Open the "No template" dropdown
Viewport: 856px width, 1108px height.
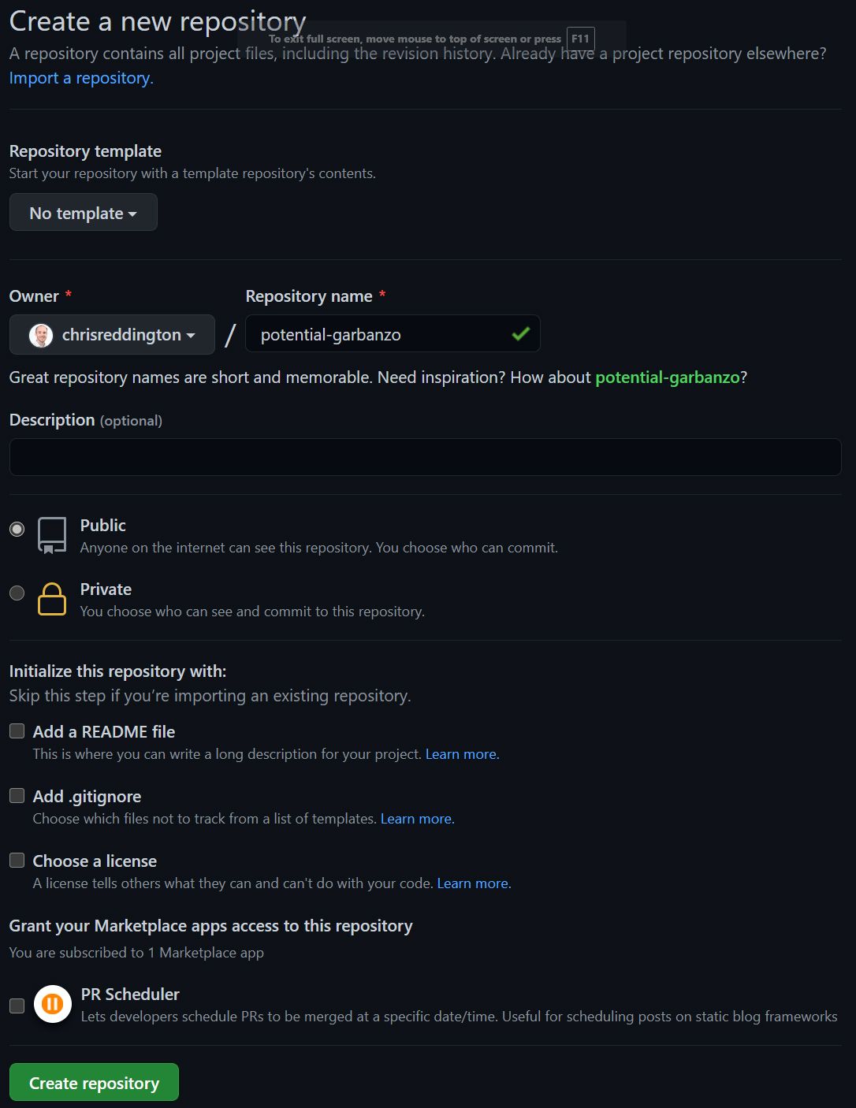tap(83, 212)
